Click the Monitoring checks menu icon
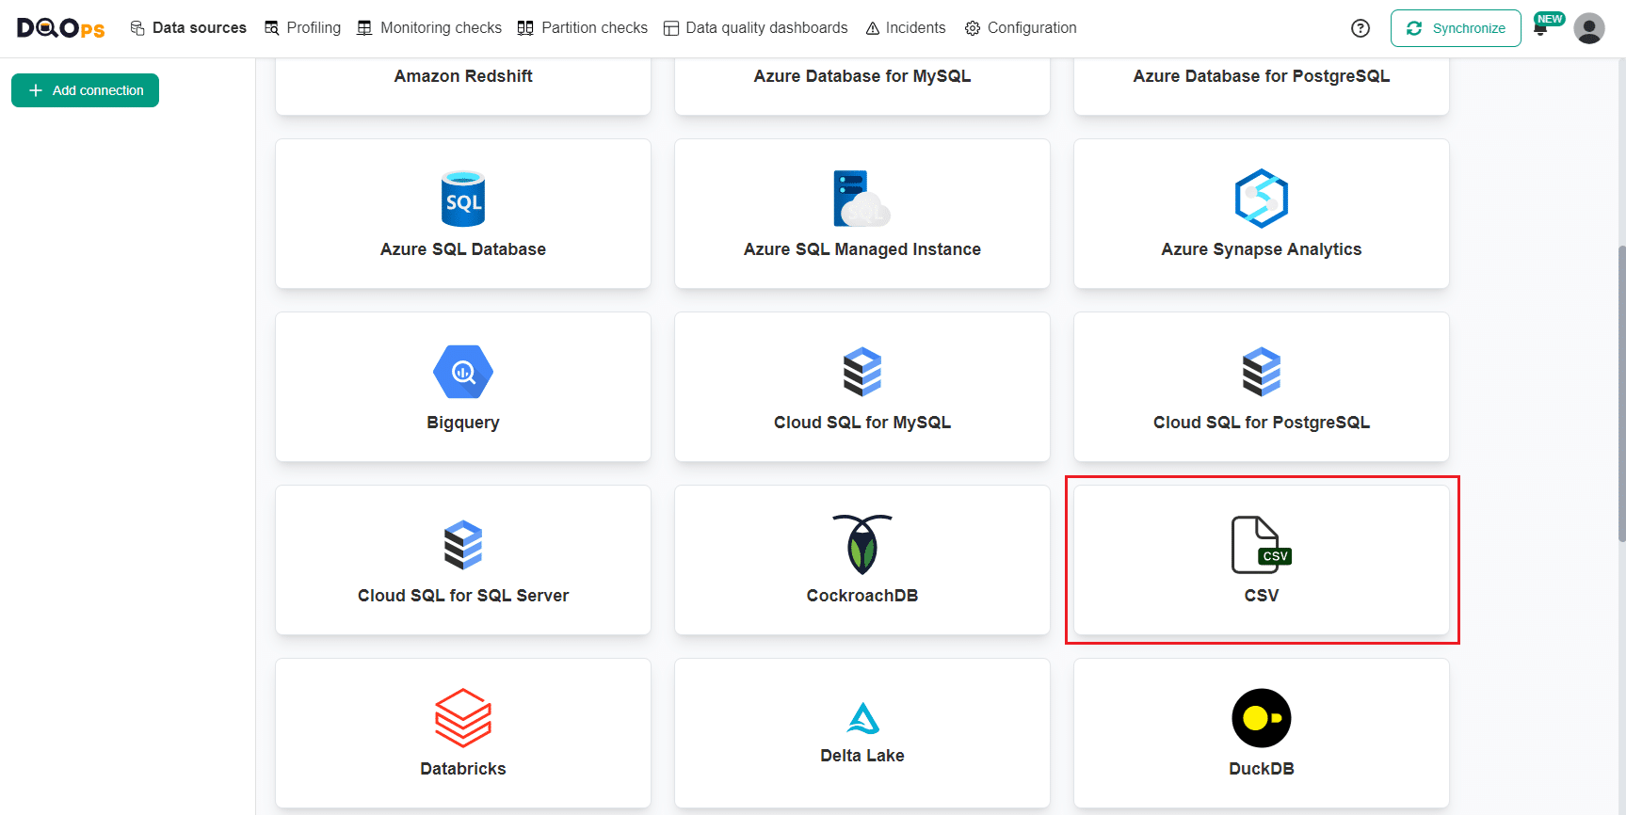 click(x=364, y=28)
